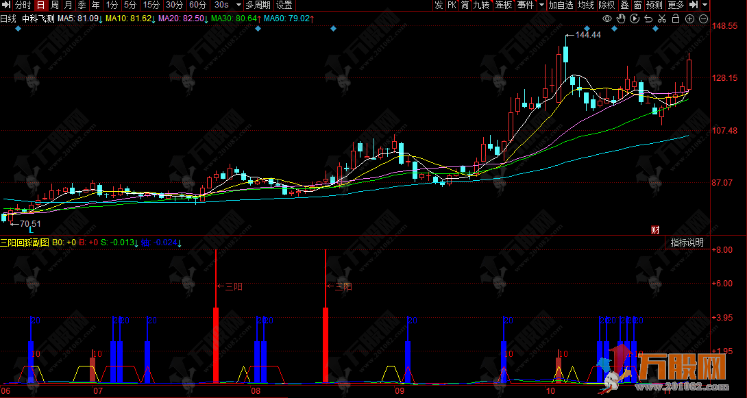Viewport: 747px width, 398px height.
Task: Toggle the chart lock icon
Action: pyautogui.click(x=675, y=18)
